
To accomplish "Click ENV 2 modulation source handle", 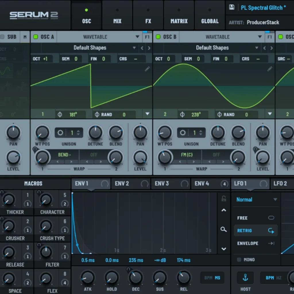I will 145,183.
